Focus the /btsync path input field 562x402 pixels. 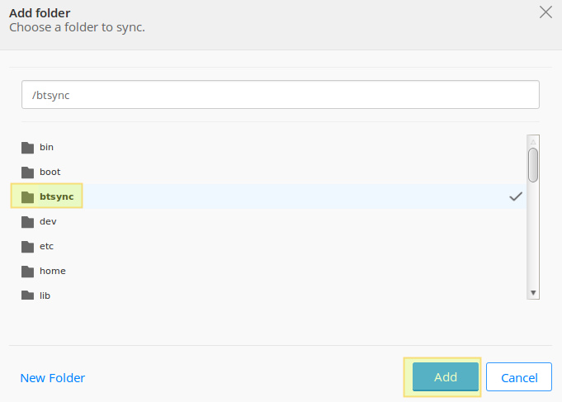coord(281,95)
